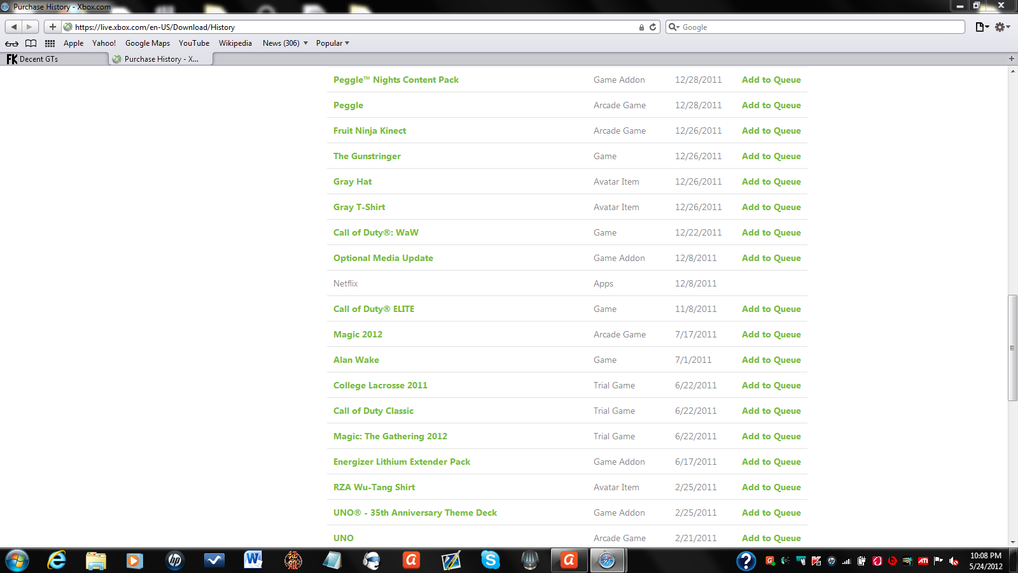Show the clock and date panel
The width and height of the screenshot is (1018, 573).
986,561
